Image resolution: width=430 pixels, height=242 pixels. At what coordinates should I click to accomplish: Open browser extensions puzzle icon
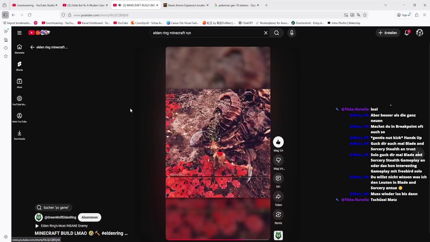point(417,15)
